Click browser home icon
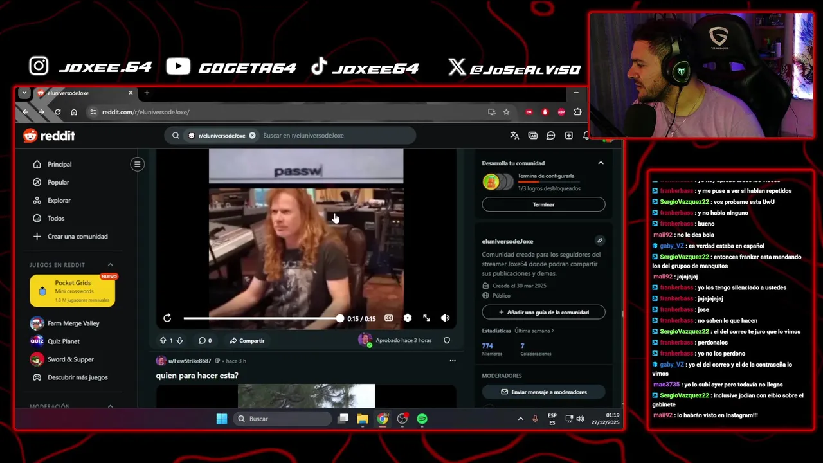823x463 pixels. (74, 112)
